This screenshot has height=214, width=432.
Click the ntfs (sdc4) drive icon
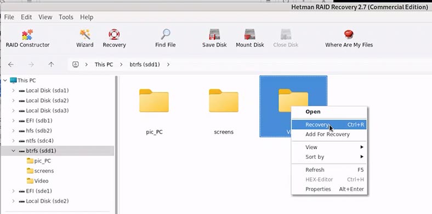pyautogui.click(x=22, y=141)
